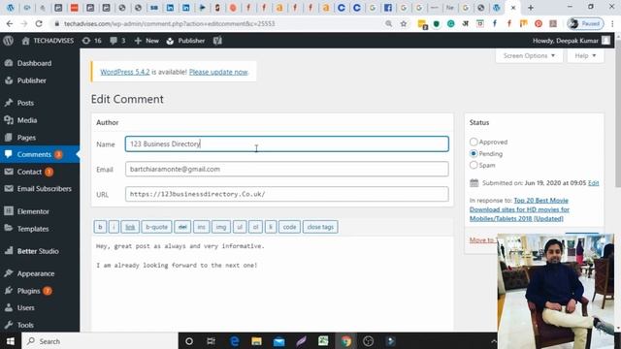Open Comments in the sidebar
621x349 pixels.
coord(34,155)
